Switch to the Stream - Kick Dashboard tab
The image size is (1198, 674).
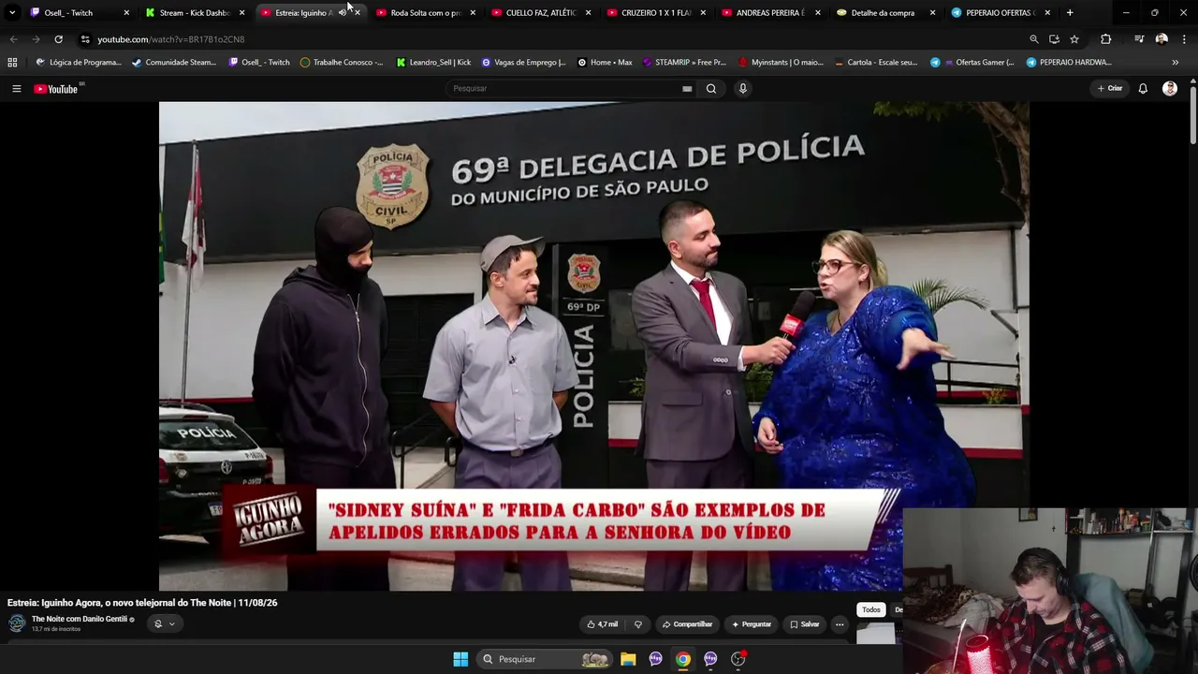coord(196,13)
